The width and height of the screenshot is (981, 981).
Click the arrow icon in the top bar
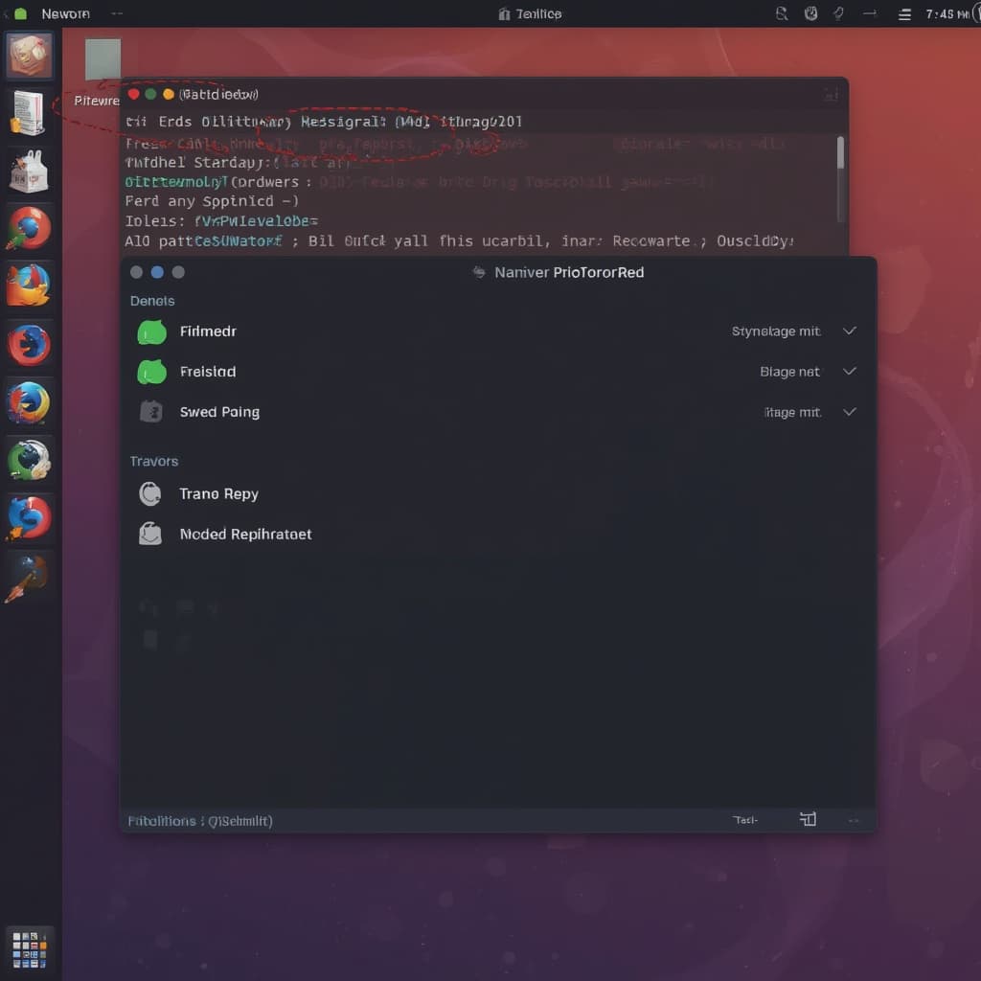(870, 13)
